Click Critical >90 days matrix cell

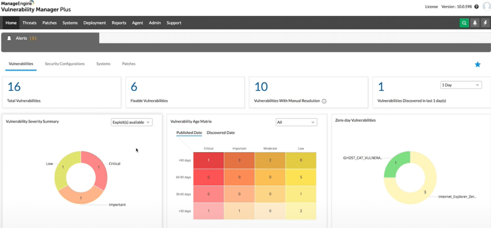point(208,161)
